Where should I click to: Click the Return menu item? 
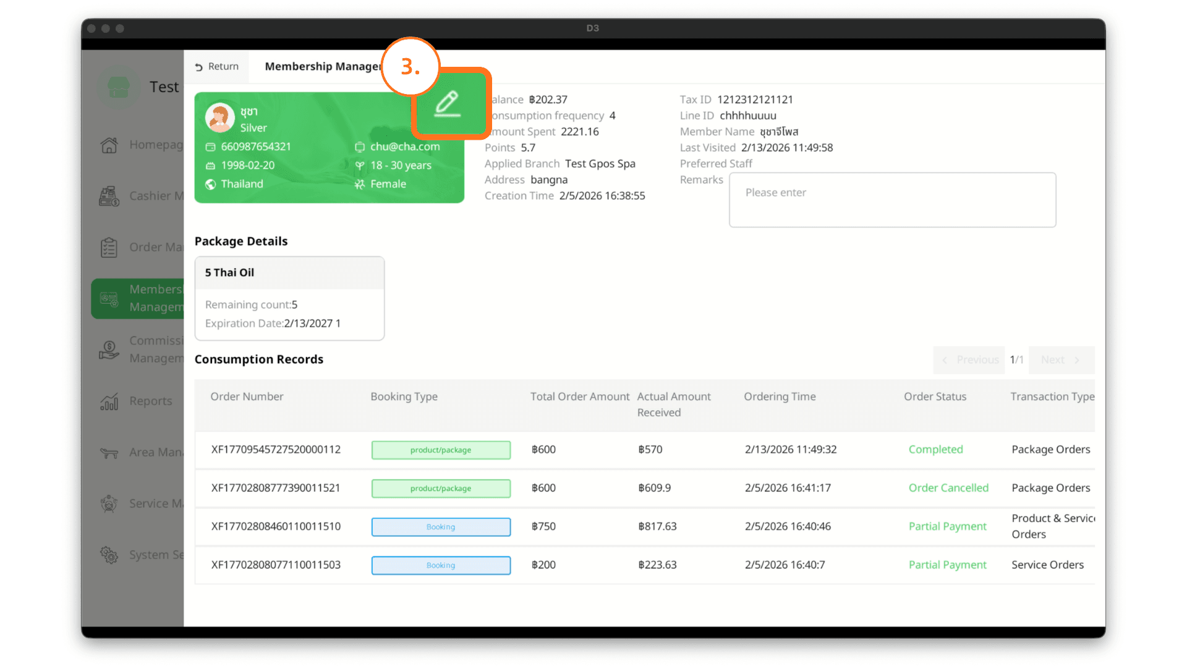[x=216, y=66]
